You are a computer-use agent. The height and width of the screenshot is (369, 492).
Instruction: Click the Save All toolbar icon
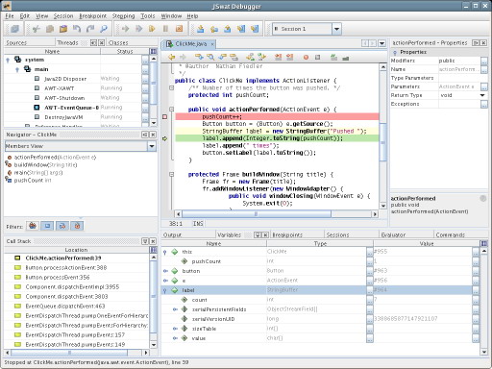14,29
